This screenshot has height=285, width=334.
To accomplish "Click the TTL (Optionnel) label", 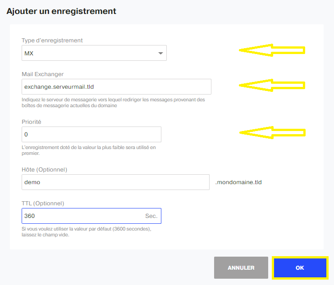I will click(x=43, y=203).
